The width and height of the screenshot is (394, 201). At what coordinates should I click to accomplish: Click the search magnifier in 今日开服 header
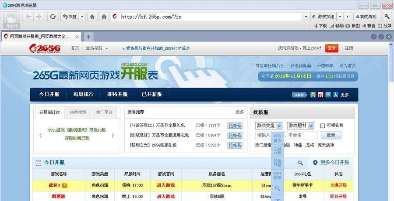click(300, 163)
